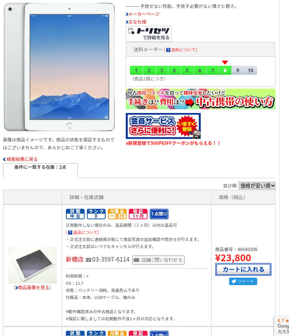Open the 中古携帯の使い方 banner
Image resolution: width=289 pixels, height=336 pixels.
pyautogui.click(x=200, y=99)
